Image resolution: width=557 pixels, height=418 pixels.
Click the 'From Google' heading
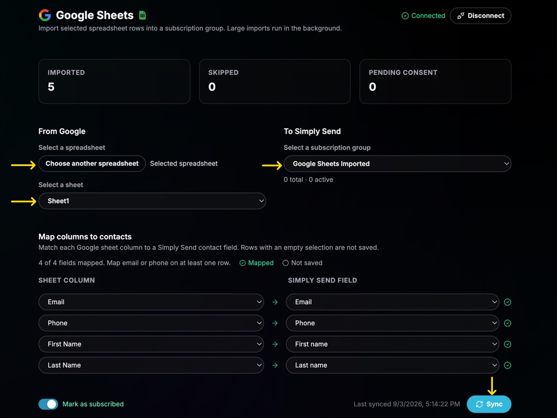click(62, 131)
